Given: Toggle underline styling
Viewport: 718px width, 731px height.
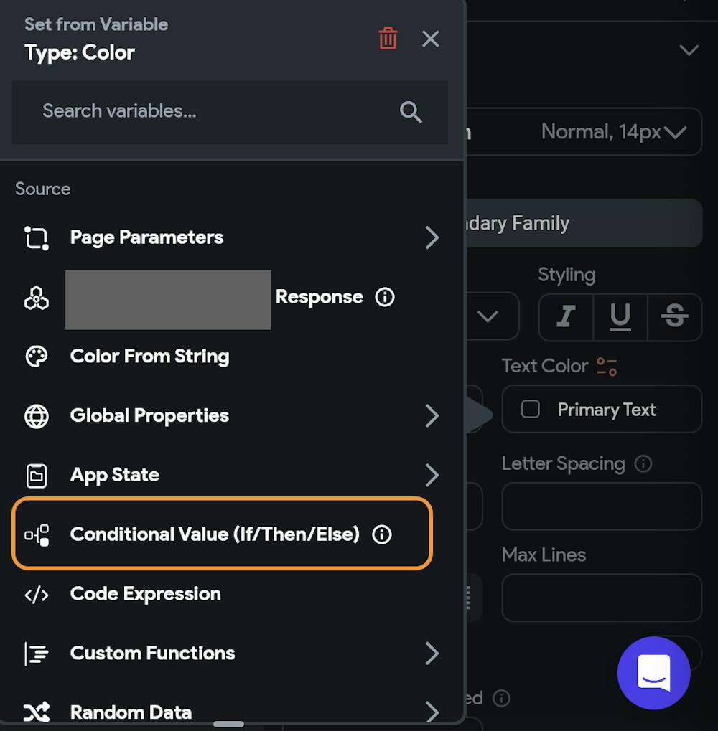Looking at the screenshot, I should pyautogui.click(x=620, y=316).
